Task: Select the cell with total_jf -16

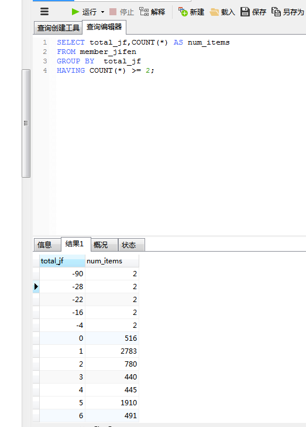Action: 62,313
